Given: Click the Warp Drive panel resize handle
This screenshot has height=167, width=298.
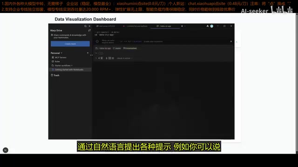Looking at the screenshot, I should [91, 55].
